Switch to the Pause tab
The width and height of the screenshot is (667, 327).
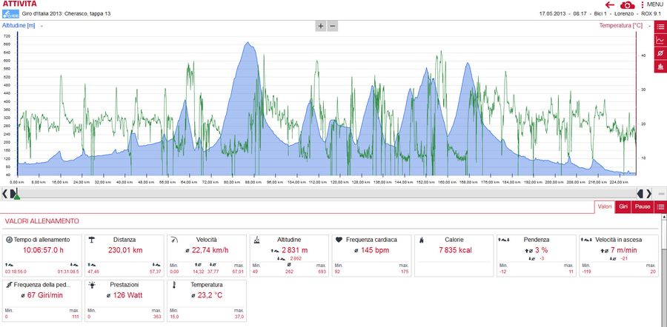[643, 207]
